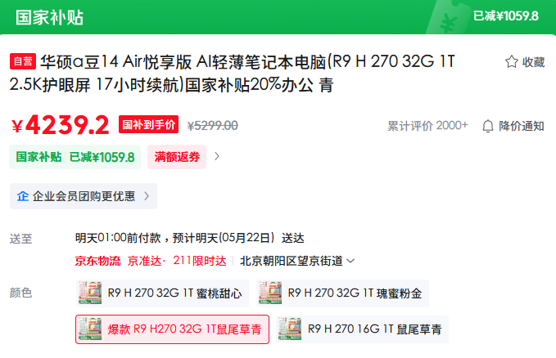This screenshot has width=556, height=358.
Task: Open 累计评价 2000+ reviews link
Action: pyautogui.click(x=427, y=126)
